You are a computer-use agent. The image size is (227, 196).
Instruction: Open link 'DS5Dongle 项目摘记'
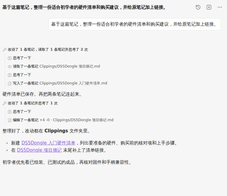(39, 150)
